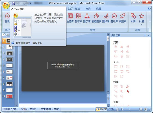Image resolution: width=153 pixels, height=113 pixels.
Task: Click 幻灯片 1/10 status indicator
Action: click(10, 109)
